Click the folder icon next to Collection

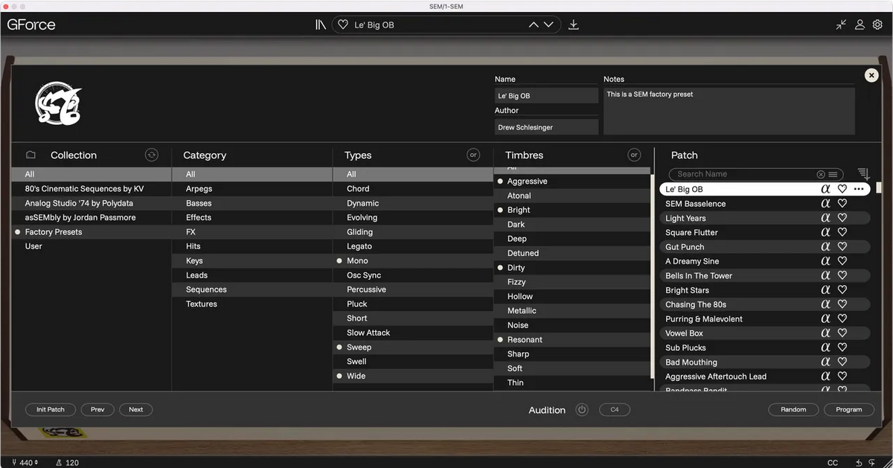tap(31, 155)
